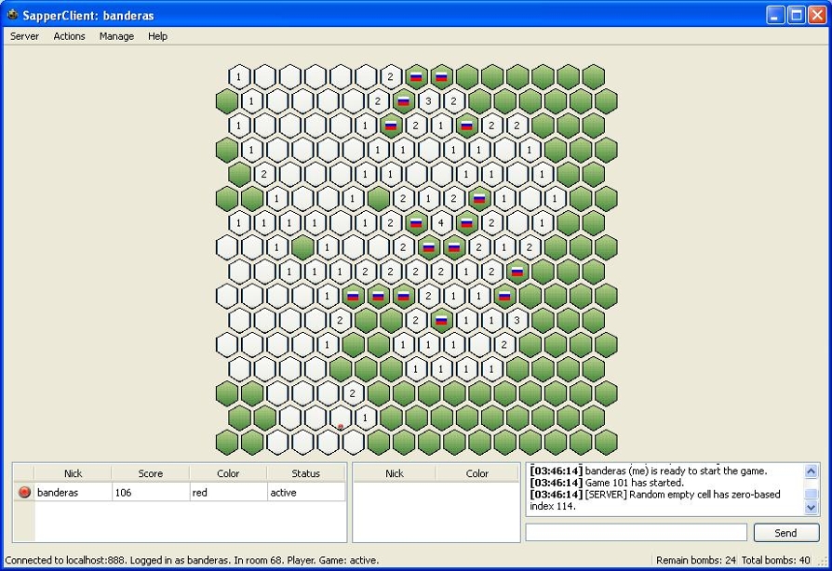This screenshot has width=832, height=571.
Task: Click 'Total bombs: 40' in the status bar
Action: (x=776, y=560)
